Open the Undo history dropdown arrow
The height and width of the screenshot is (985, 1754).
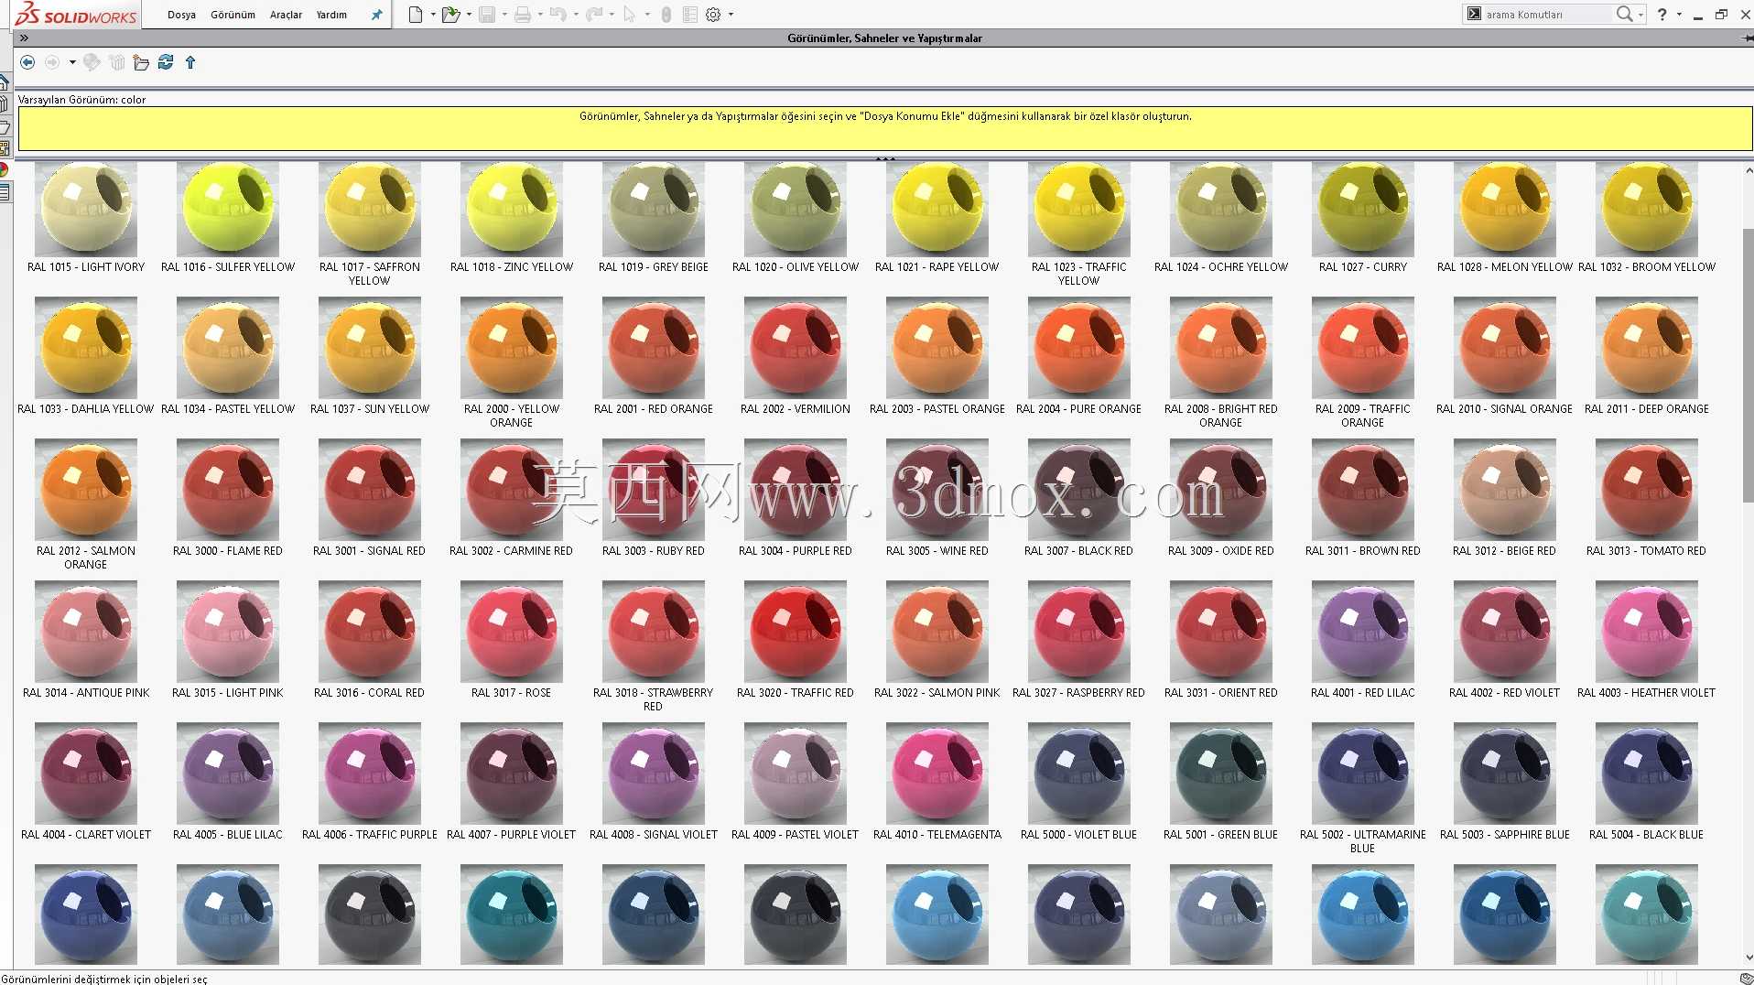(576, 15)
